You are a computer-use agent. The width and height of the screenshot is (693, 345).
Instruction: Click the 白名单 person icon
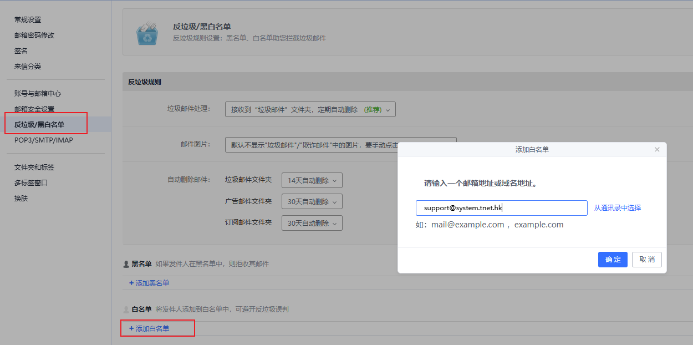126,310
